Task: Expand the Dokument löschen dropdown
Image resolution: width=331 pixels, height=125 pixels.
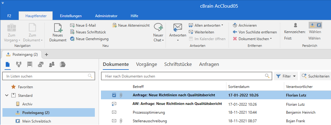Action: tap(271, 39)
